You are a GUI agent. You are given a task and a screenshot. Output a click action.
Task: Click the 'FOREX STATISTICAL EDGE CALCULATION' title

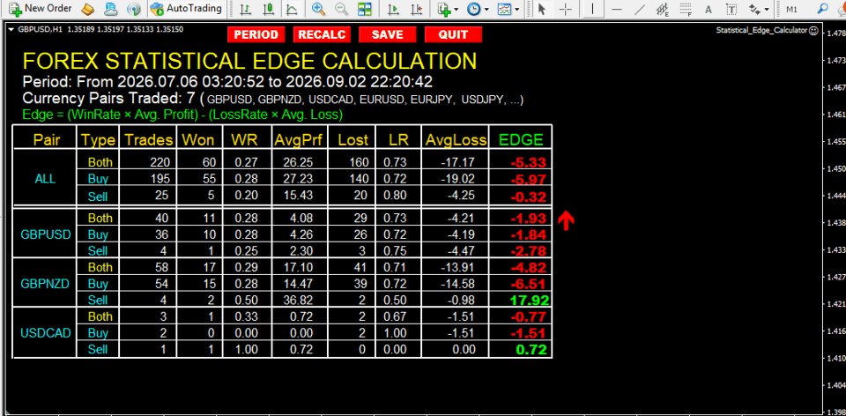tap(249, 61)
